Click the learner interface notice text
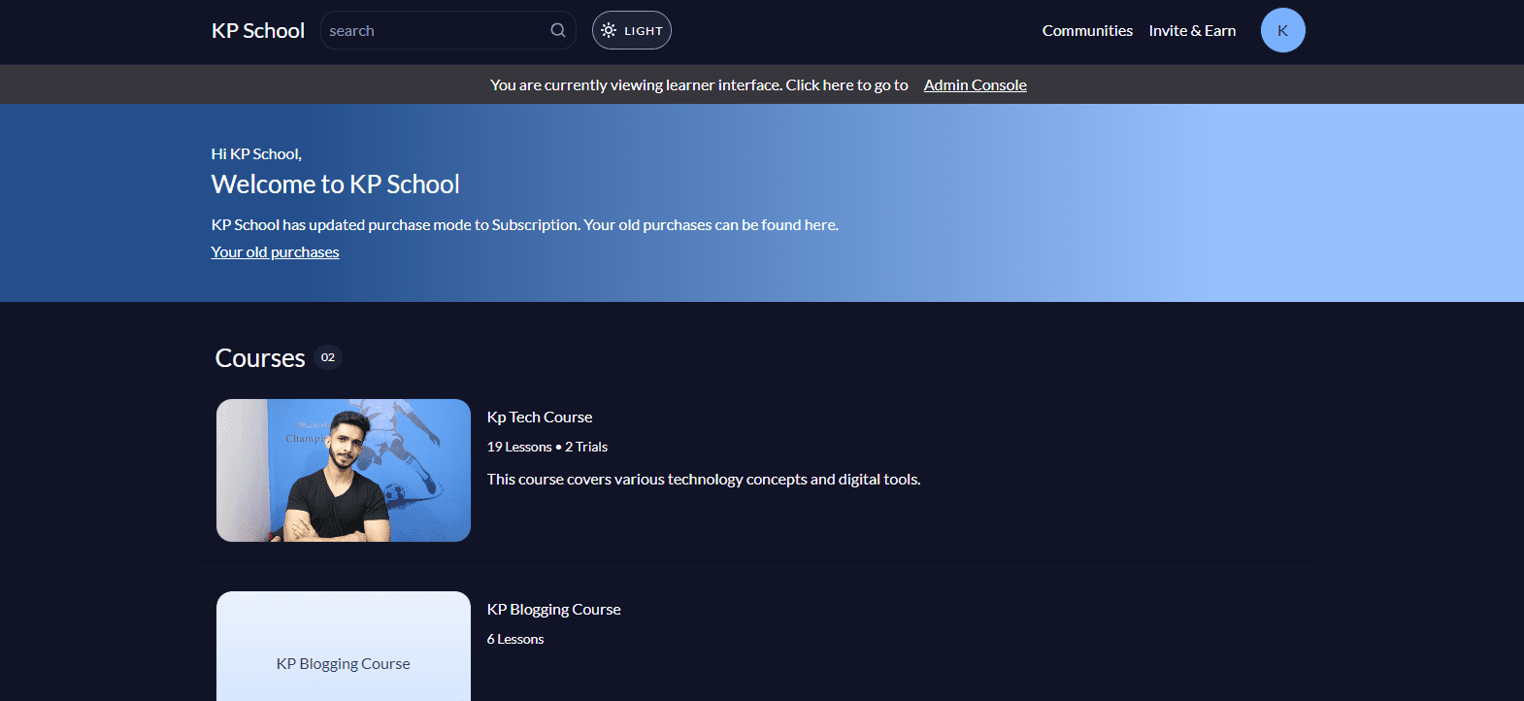The height and width of the screenshot is (701, 1524). point(699,84)
